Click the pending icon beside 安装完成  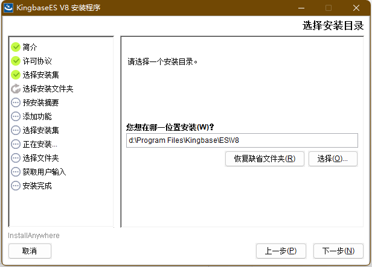click(x=16, y=186)
